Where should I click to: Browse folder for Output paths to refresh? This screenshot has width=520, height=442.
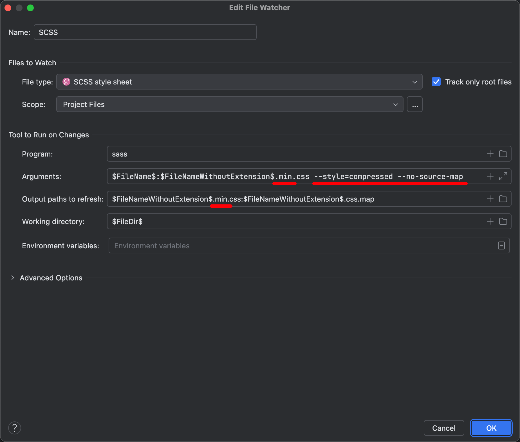click(x=503, y=199)
